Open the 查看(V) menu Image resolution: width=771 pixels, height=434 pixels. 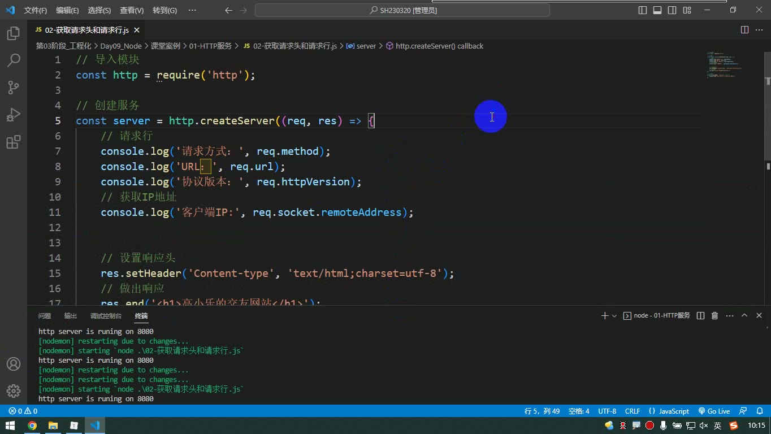[x=132, y=10]
